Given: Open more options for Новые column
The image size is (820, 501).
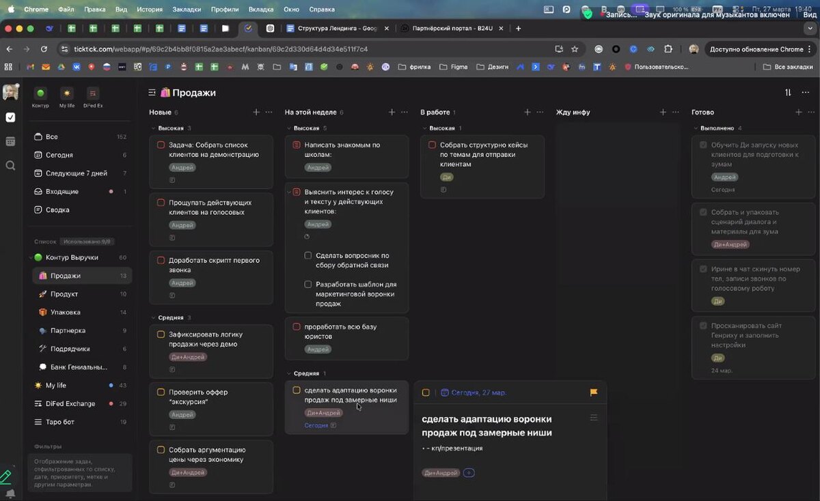Looking at the screenshot, I should (269, 112).
